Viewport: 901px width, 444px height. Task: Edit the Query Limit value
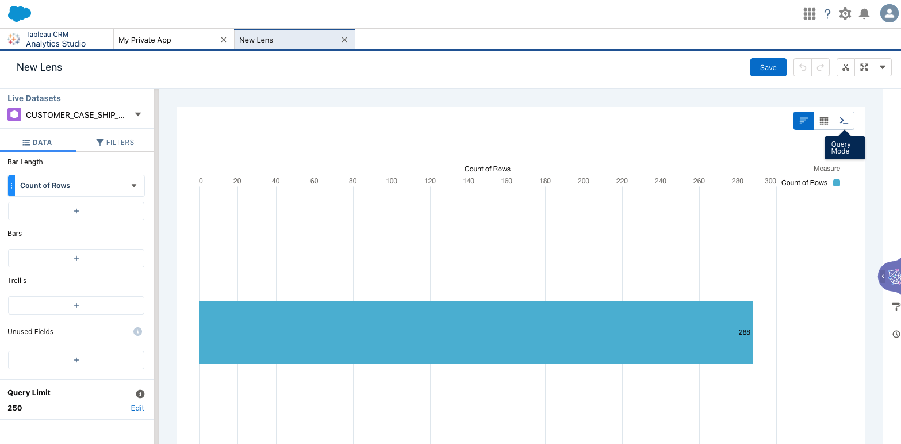(x=137, y=408)
